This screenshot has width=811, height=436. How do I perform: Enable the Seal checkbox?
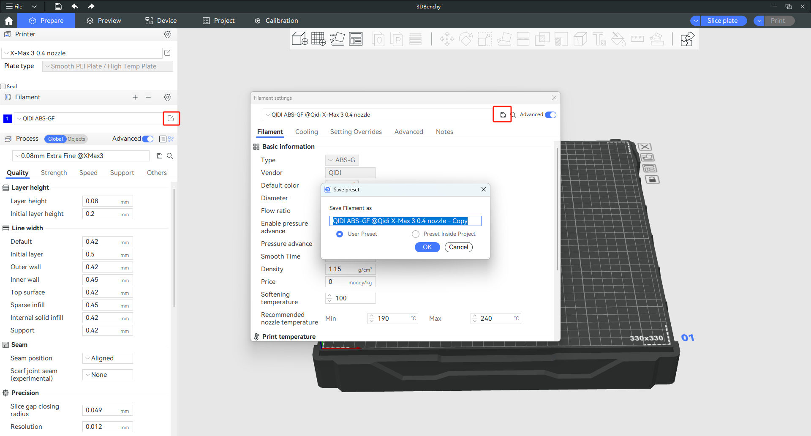click(3, 87)
